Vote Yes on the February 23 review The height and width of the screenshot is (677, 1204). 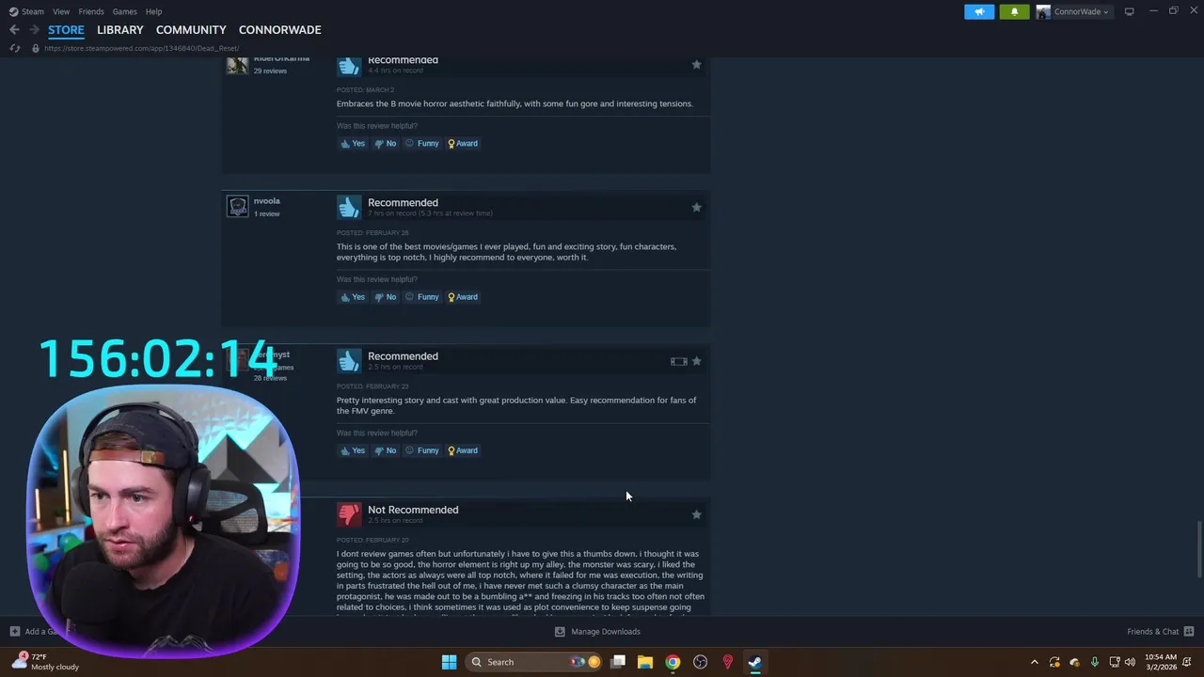click(353, 450)
